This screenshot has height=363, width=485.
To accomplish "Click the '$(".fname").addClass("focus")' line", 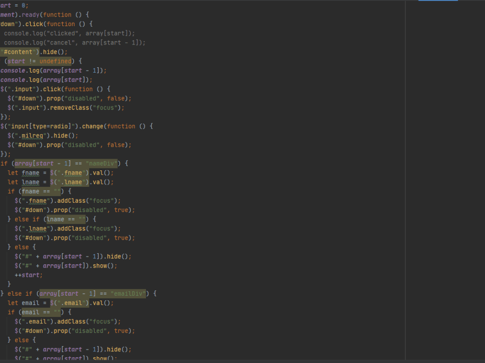I will tap(68, 201).
